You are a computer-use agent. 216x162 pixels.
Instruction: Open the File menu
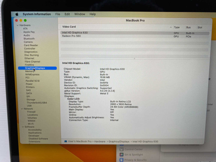tap(58, 14)
